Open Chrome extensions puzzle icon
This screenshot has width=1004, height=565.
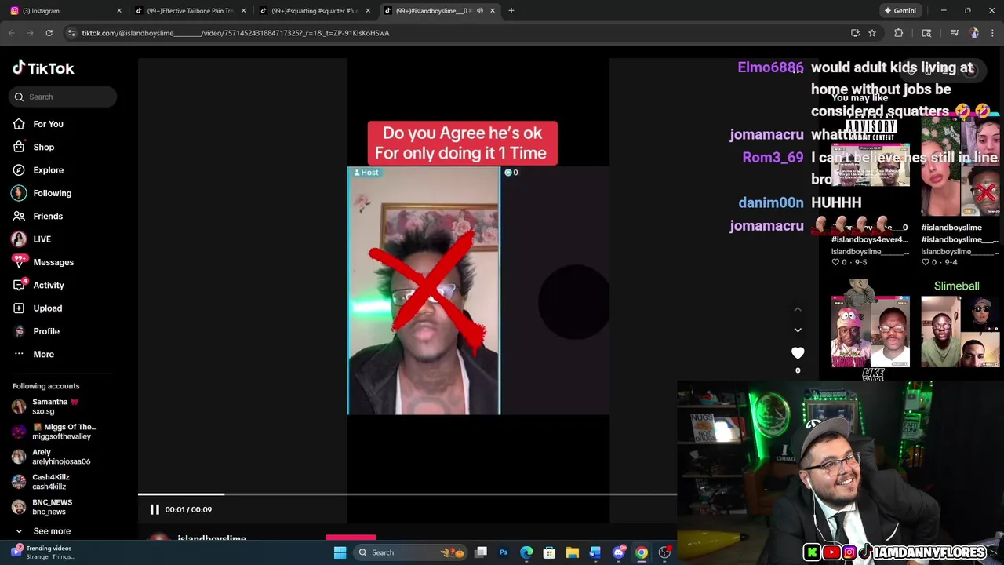pos(899,33)
